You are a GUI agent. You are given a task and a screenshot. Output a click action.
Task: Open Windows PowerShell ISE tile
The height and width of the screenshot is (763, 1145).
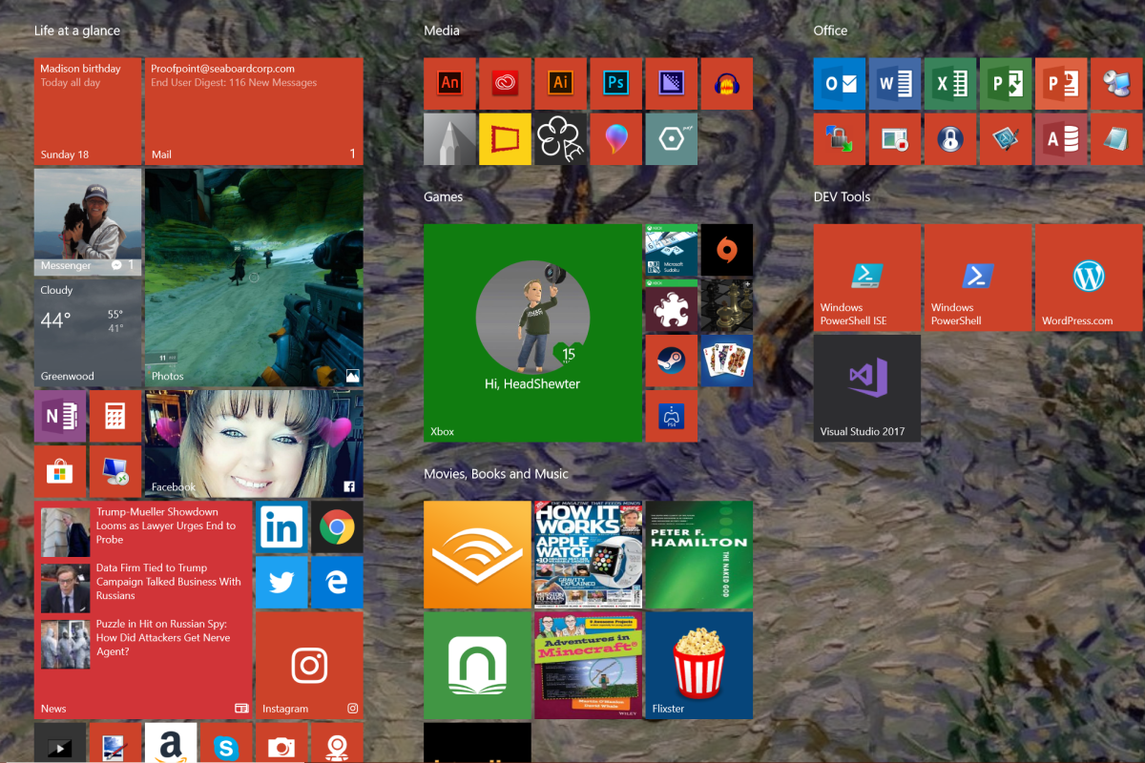click(866, 278)
